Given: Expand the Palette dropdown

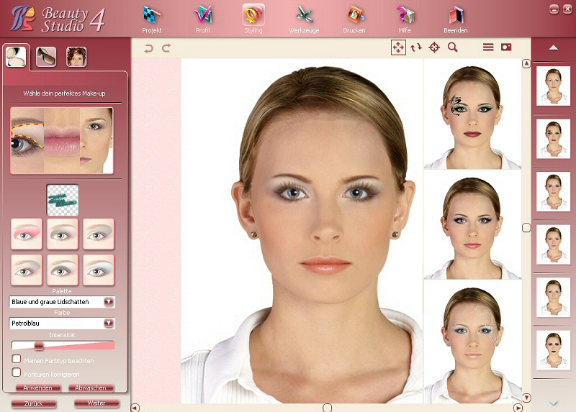Looking at the screenshot, I should click(x=109, y=302).
